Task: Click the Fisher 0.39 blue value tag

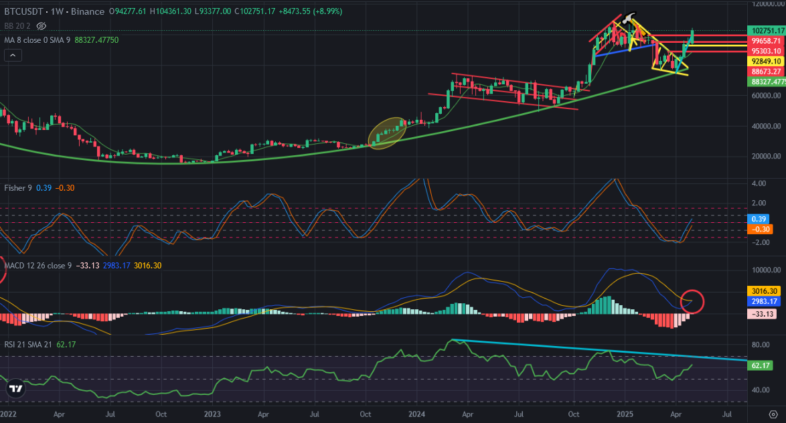Action: point(759,219)
